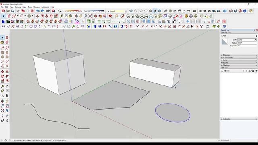Viewport: 258px width, 145px height.
Task: Click the Print icon in top toolbar
Action: point(48,11)
